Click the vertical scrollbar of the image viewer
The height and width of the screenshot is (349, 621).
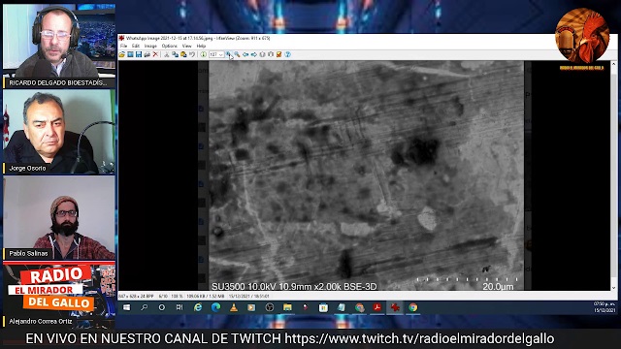pos(614,176)
